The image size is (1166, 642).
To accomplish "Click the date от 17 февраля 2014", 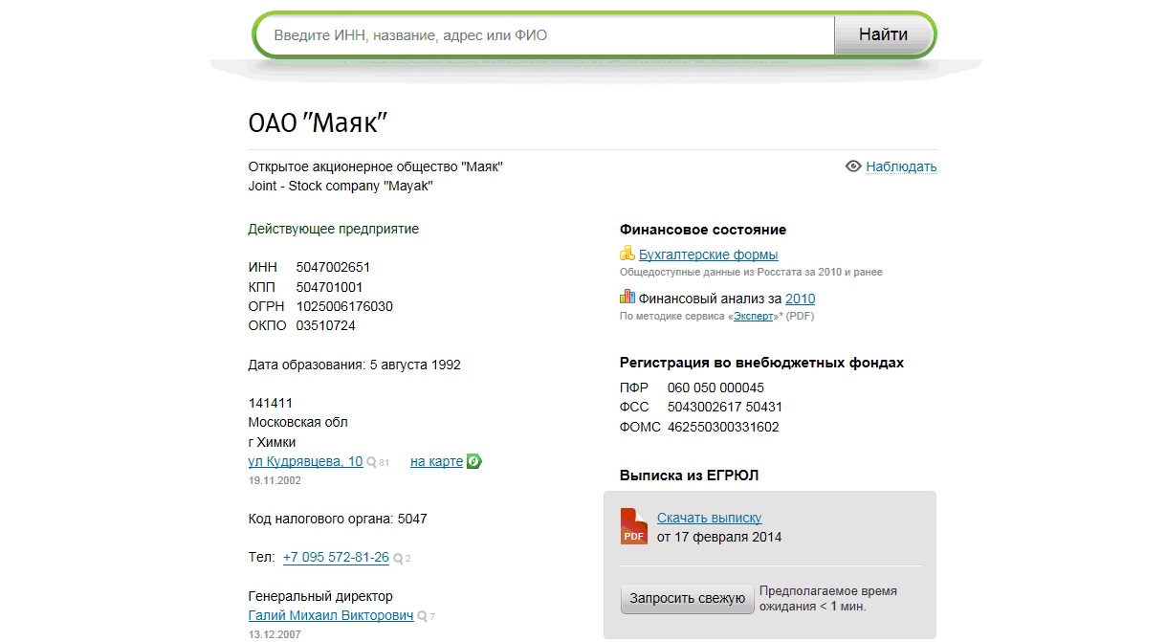I will [719, 537].
